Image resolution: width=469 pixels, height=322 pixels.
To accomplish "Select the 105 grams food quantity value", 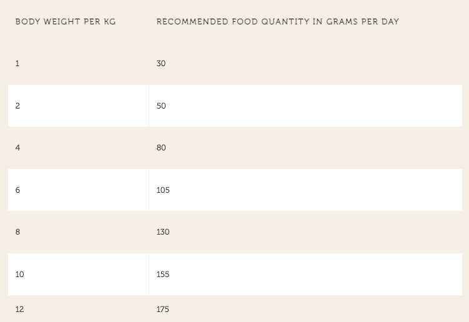I will (x=163, y=190).
